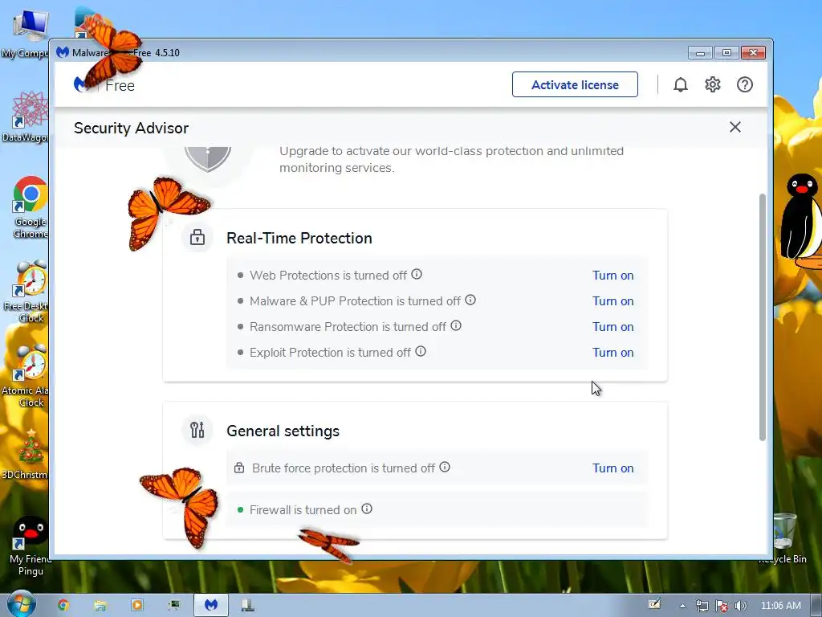Show info for Exploit Protection
The height and width of the screenshot is (617, 822).
click(x=421, y=351)
